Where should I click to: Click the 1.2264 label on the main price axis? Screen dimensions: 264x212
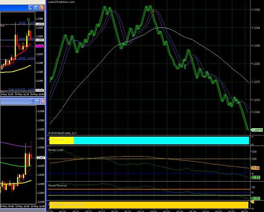256,112
